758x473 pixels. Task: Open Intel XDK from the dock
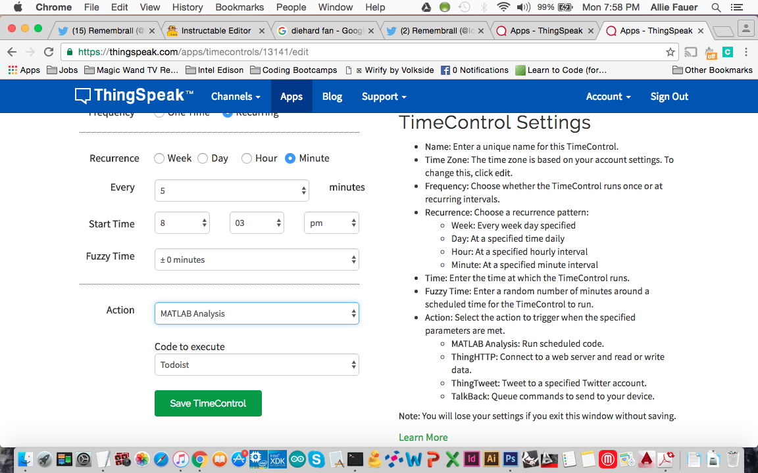278,459
